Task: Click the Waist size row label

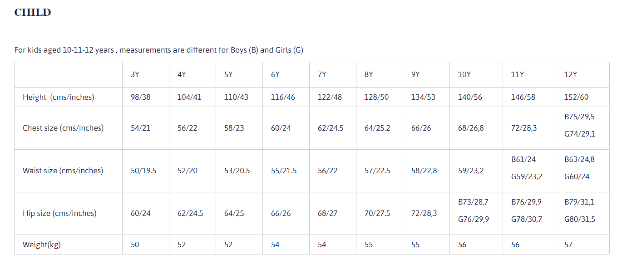Action: click(x=63, y=171)
